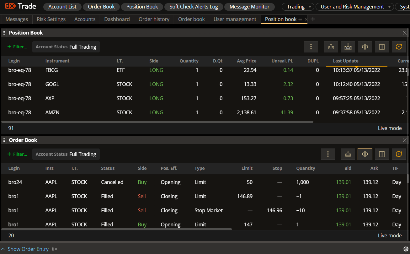Open the Order history tab

(154, 19)
